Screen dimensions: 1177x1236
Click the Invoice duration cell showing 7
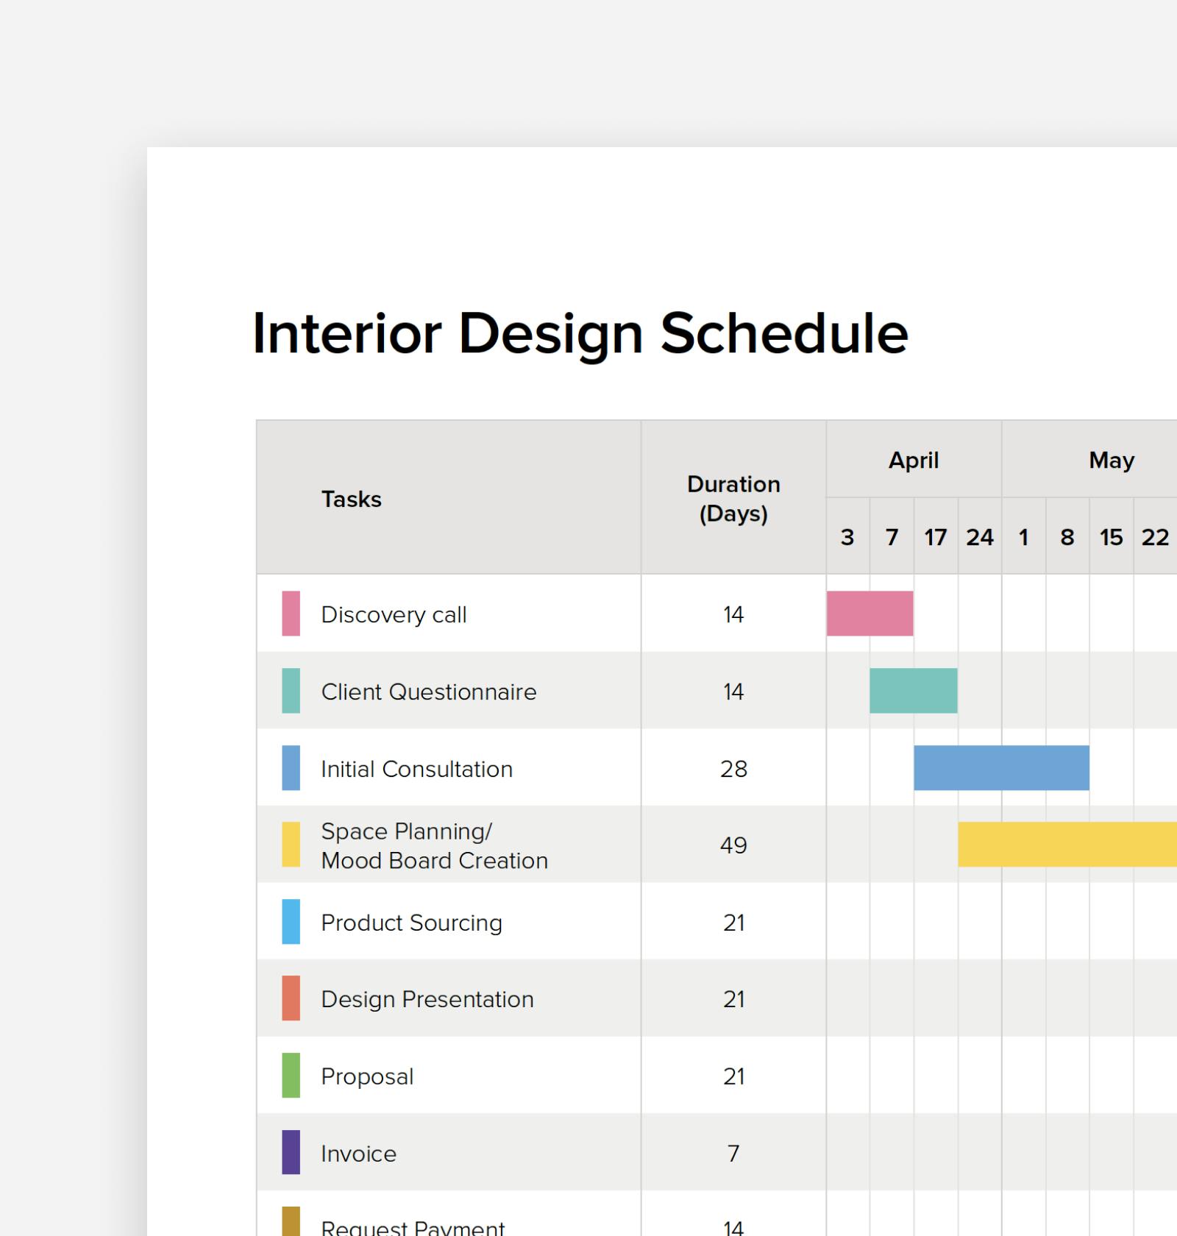click(733, 1153)
